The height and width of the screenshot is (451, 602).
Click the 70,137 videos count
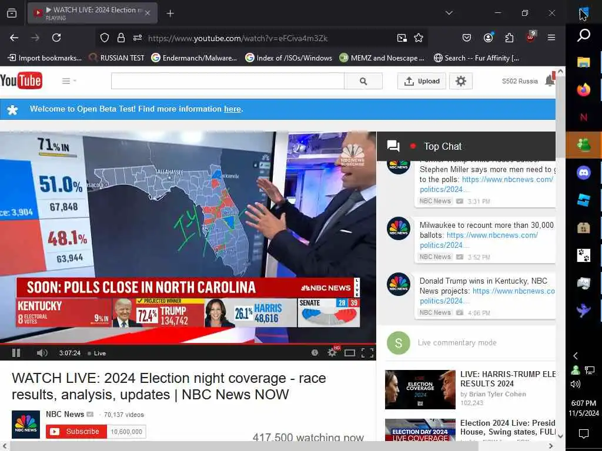pyautogui.click(x=123, y=415)
